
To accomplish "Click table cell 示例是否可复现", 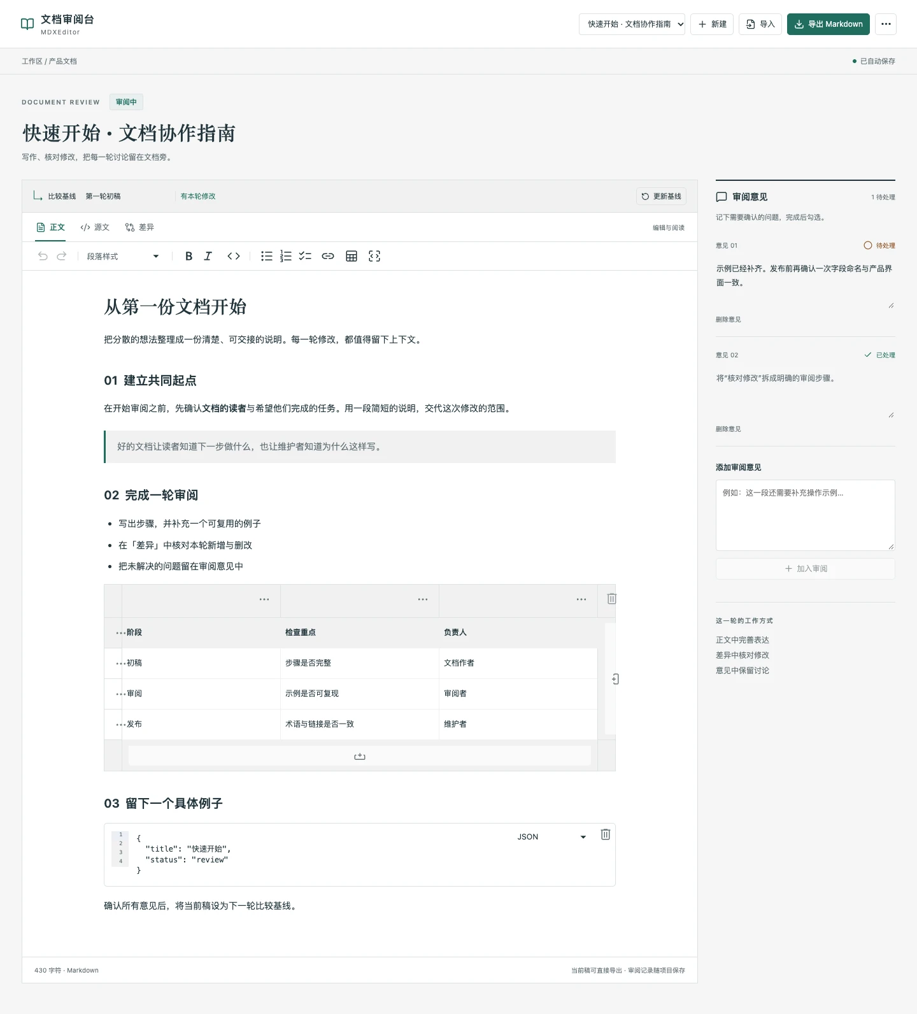I will coord(360,694).
